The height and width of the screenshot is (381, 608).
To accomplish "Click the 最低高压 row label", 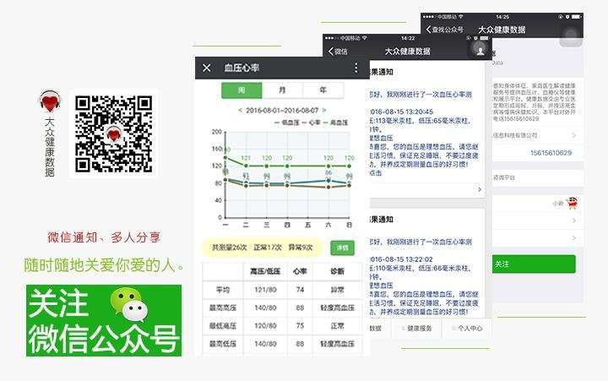I will click(x=223, y=326).
